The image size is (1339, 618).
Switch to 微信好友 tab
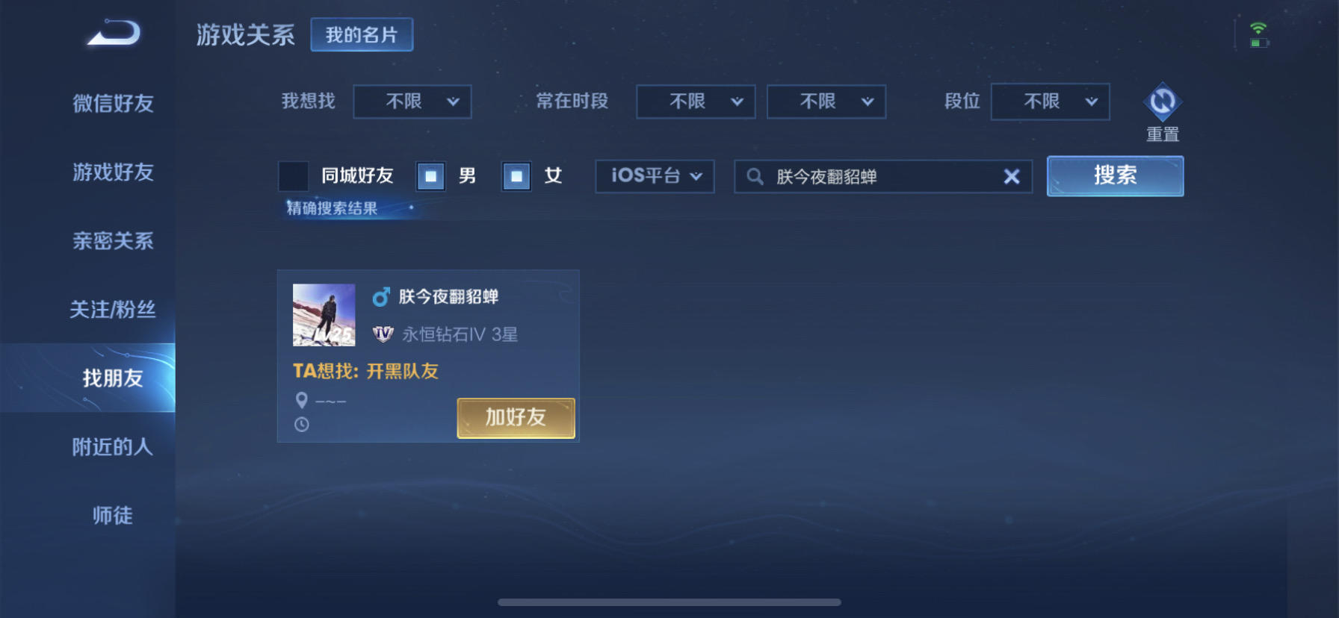(x=113, y=103)
